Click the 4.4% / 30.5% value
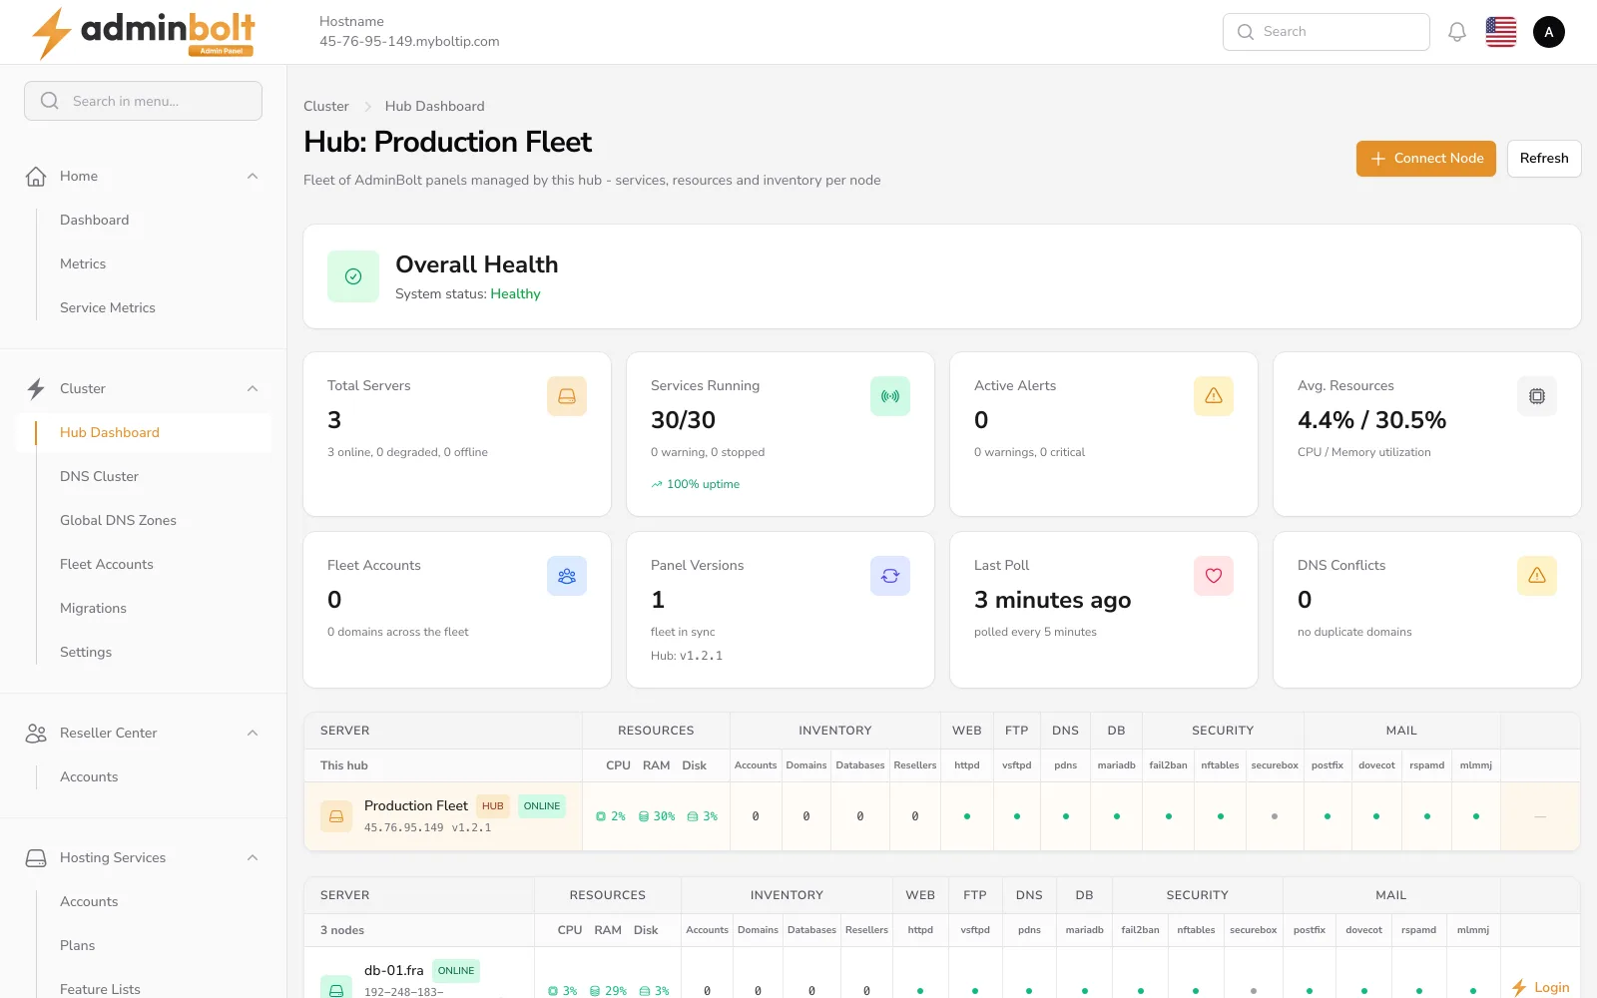This screenshot has height=998, width=1597. point(1371,420)
